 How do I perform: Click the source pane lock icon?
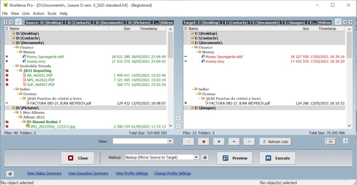(x=18, y=22)
